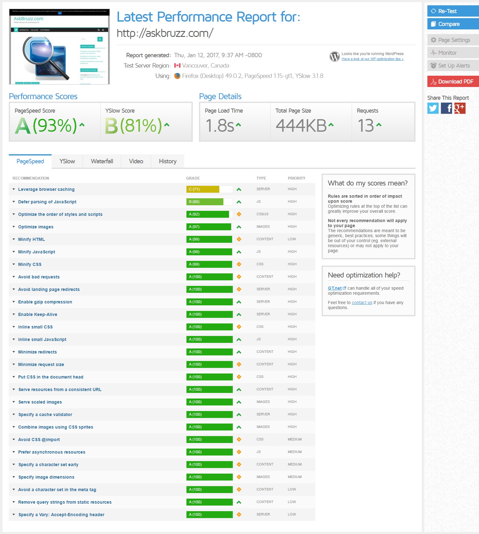Click the green arrow in Enable gzip compression row
The width and height of the screenshot is (479, 534).
239,302
